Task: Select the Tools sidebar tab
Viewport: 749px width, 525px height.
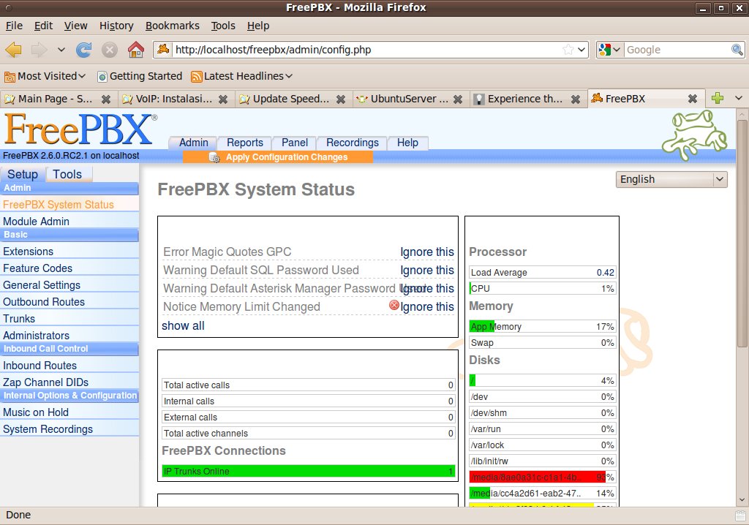Action: click(67, 174)
